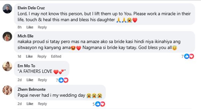View reaction icons on Em Mo To's comment
Viewport: 201px width, 109px height.
(x=63, y=80)
